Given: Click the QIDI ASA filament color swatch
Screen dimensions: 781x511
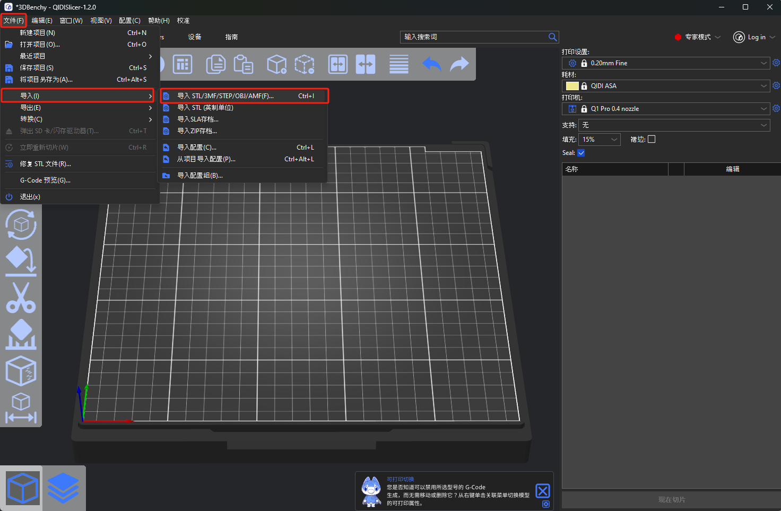Looking at the screenshot, I should 572,86.
